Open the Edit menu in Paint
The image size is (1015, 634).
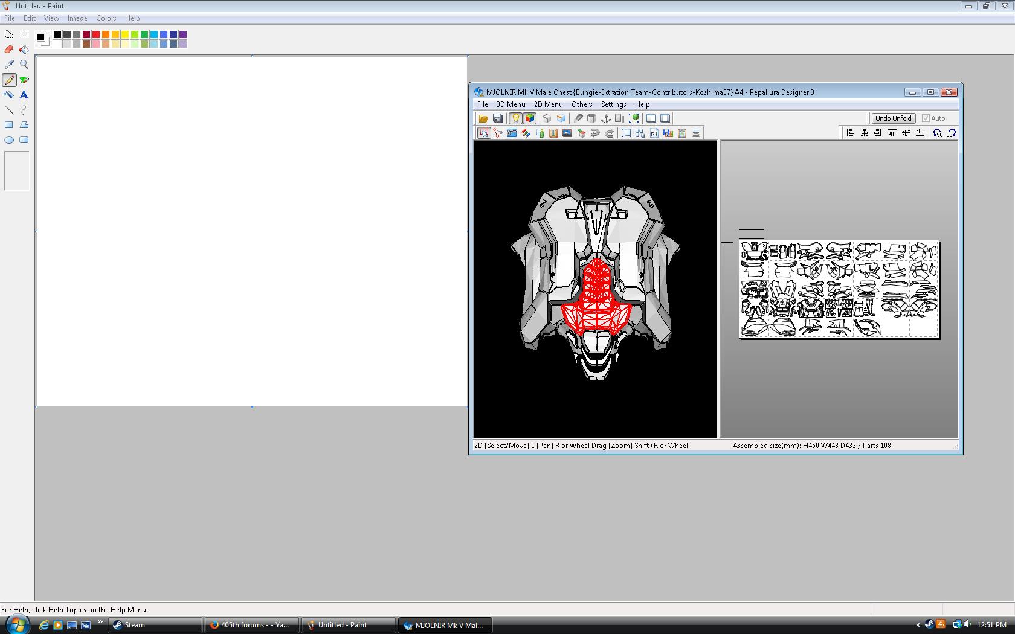click(30, 18)
